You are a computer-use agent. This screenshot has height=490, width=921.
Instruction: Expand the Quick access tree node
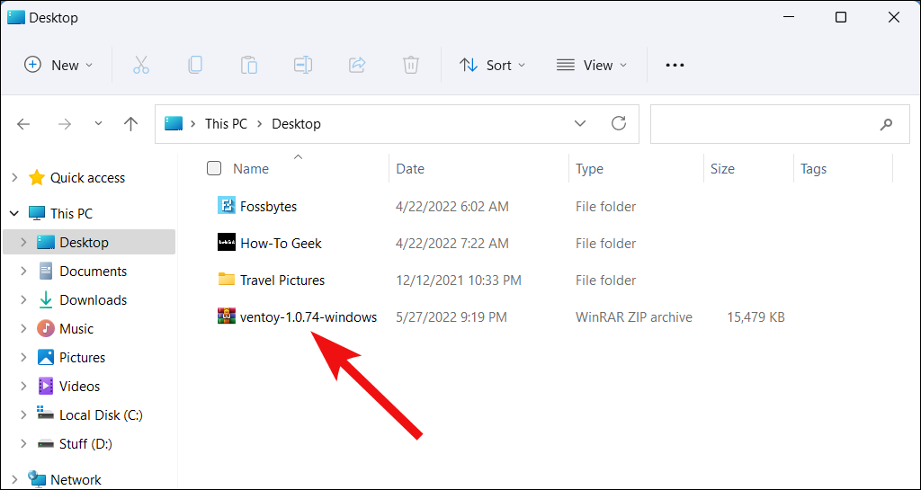[x=14, y=178]
